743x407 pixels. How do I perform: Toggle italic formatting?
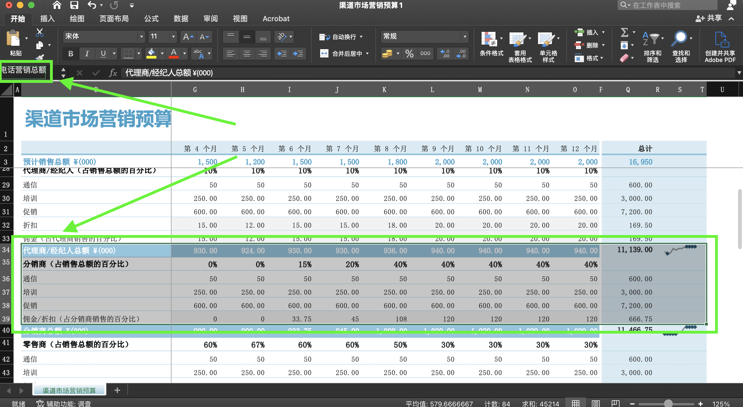click(x=87, y=53)
